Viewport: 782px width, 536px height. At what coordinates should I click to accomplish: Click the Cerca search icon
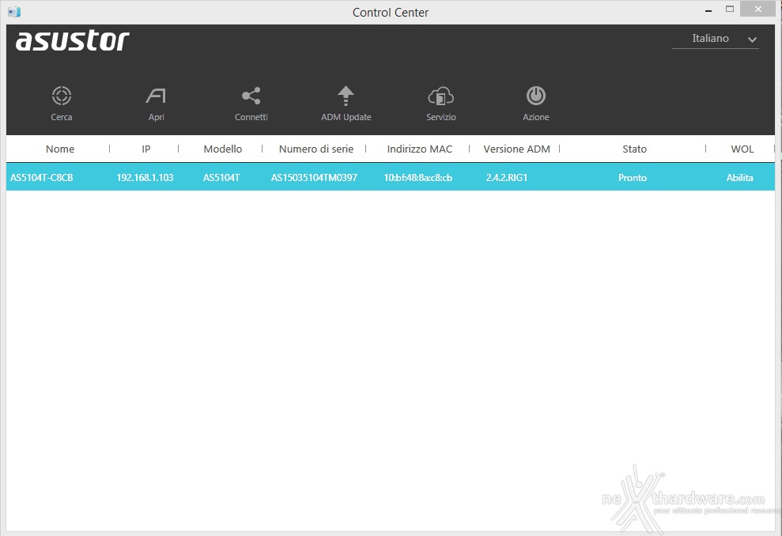tap(62, 96)
